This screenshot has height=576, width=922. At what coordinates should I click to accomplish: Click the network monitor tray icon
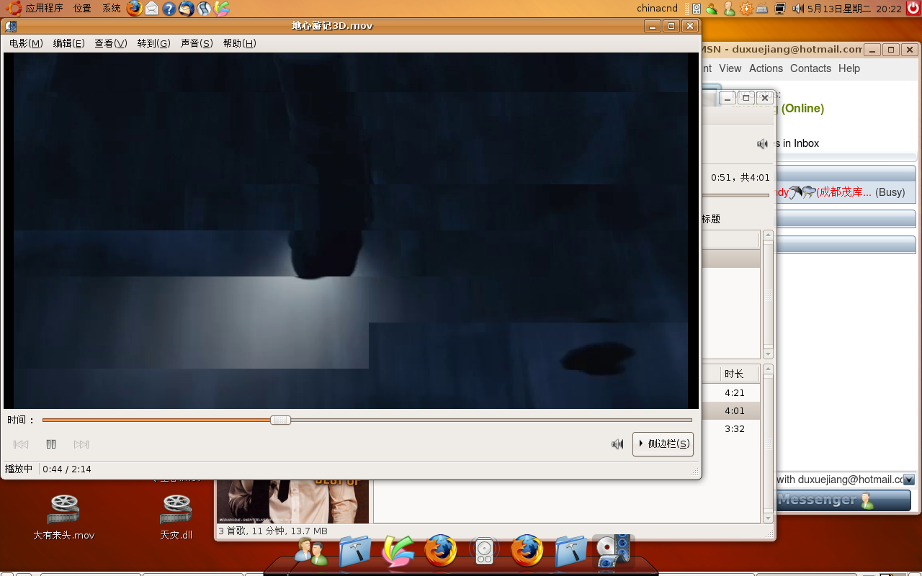tap(779, 9)
